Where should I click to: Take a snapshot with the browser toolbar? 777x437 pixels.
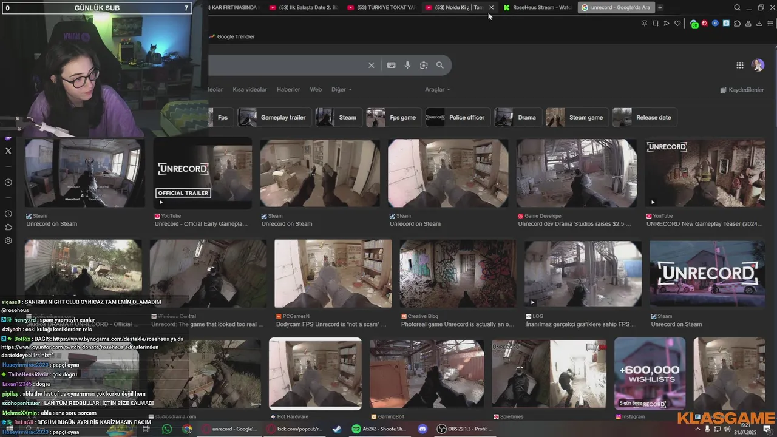pos(656,23)
